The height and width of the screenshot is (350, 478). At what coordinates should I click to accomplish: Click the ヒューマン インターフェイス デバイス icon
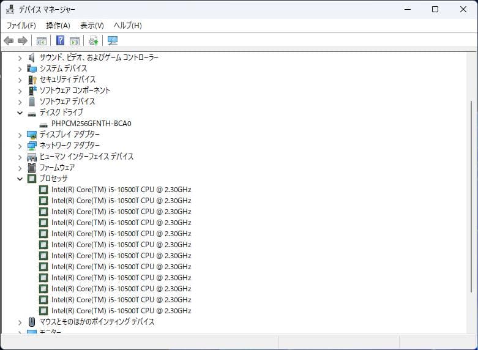point(32,157)
